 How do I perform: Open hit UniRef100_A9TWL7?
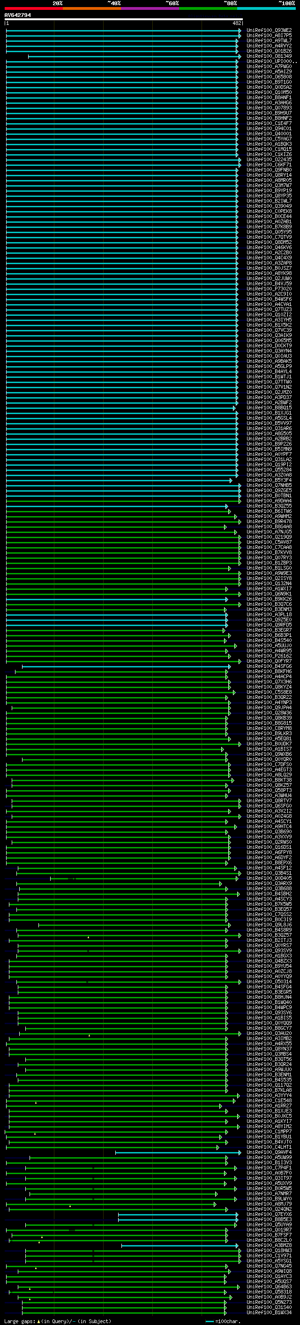click(x=269, y=40)
